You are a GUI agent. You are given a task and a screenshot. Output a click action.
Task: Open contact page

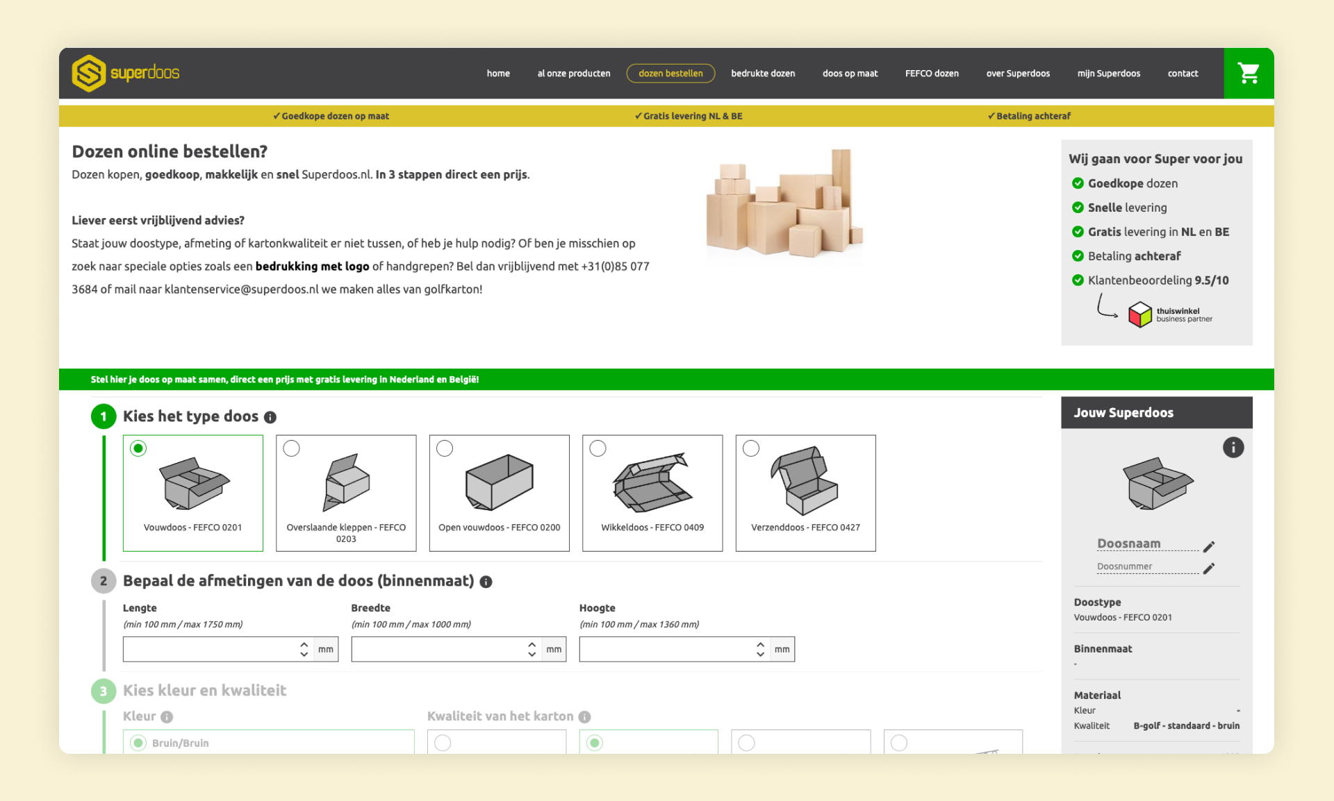pos(1183,74)
